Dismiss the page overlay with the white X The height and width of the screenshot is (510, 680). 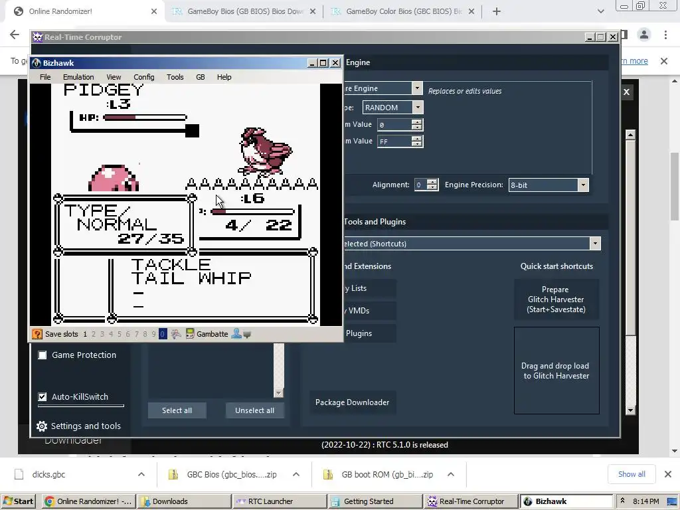[x=626, y=92]
